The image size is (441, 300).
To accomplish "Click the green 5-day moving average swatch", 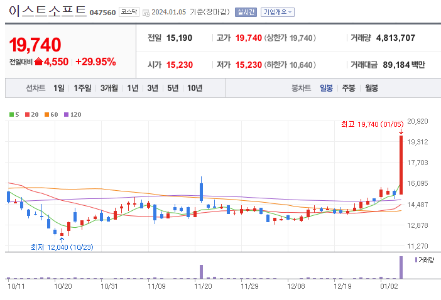I will click(x=11, y=115).
